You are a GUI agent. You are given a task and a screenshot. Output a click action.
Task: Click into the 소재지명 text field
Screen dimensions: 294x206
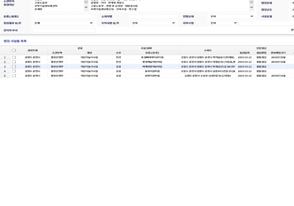pyautogui.click(x=154, y=16)
